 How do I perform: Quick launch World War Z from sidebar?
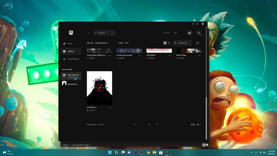71,84
